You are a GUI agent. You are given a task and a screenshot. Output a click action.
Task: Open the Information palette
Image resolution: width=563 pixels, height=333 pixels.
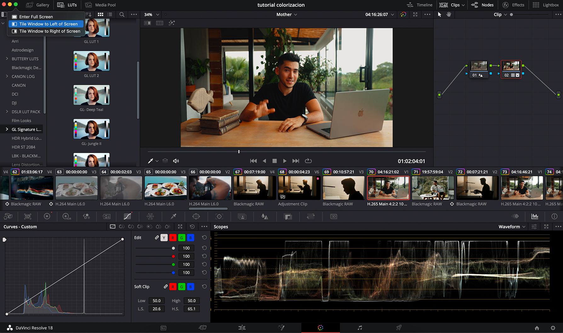click(x=554, y=216)
